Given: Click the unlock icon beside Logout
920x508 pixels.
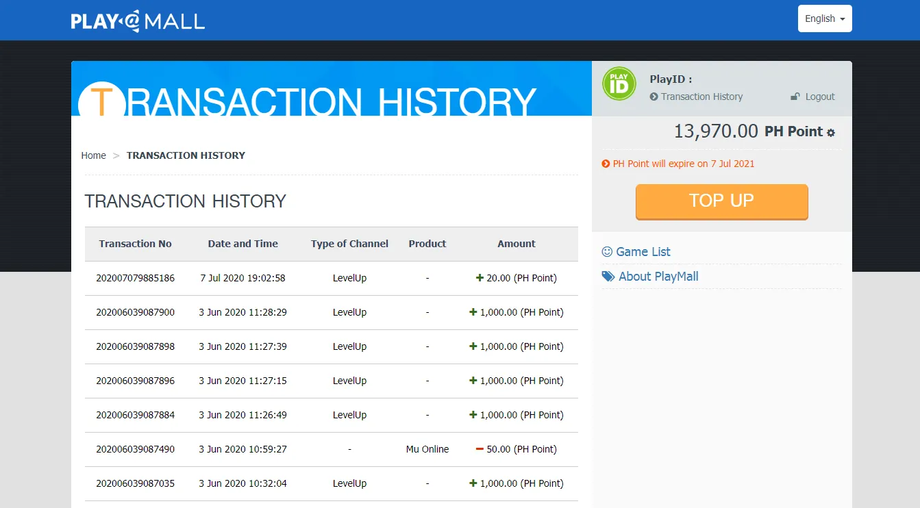Looking at the screenshot, I should pyautogui.click(x=795, y=97).
